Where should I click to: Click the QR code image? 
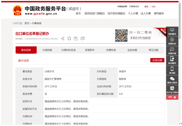pyautogui.click(x=121, y=35)
